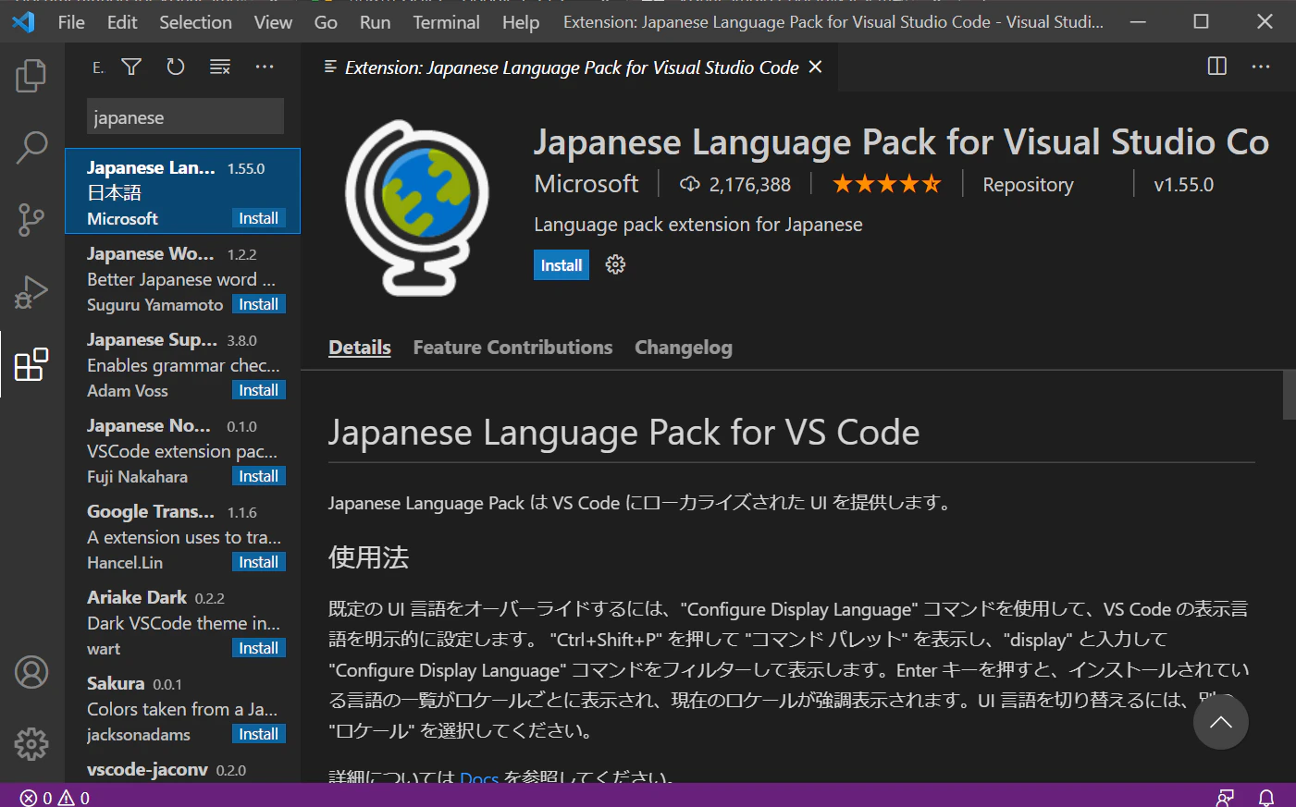Image resolution: width=1296 pixels, height=807 pixels.
Task: Open the File menu
Action: click(71, 22)
